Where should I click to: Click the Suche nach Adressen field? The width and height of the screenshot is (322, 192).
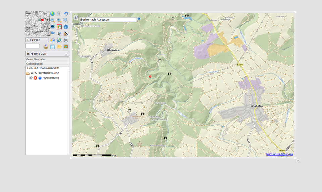coord(108,20)
